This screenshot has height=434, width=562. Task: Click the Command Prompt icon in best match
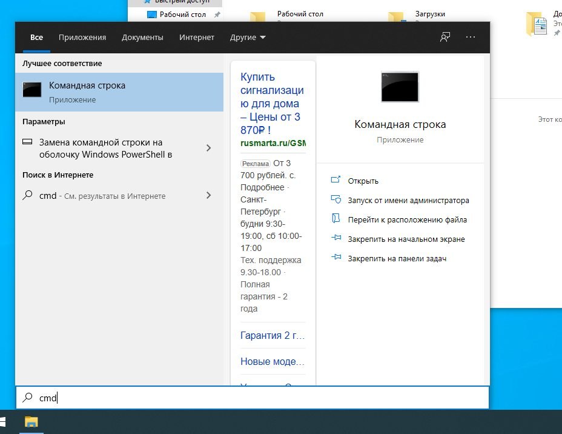coord(32,90)
